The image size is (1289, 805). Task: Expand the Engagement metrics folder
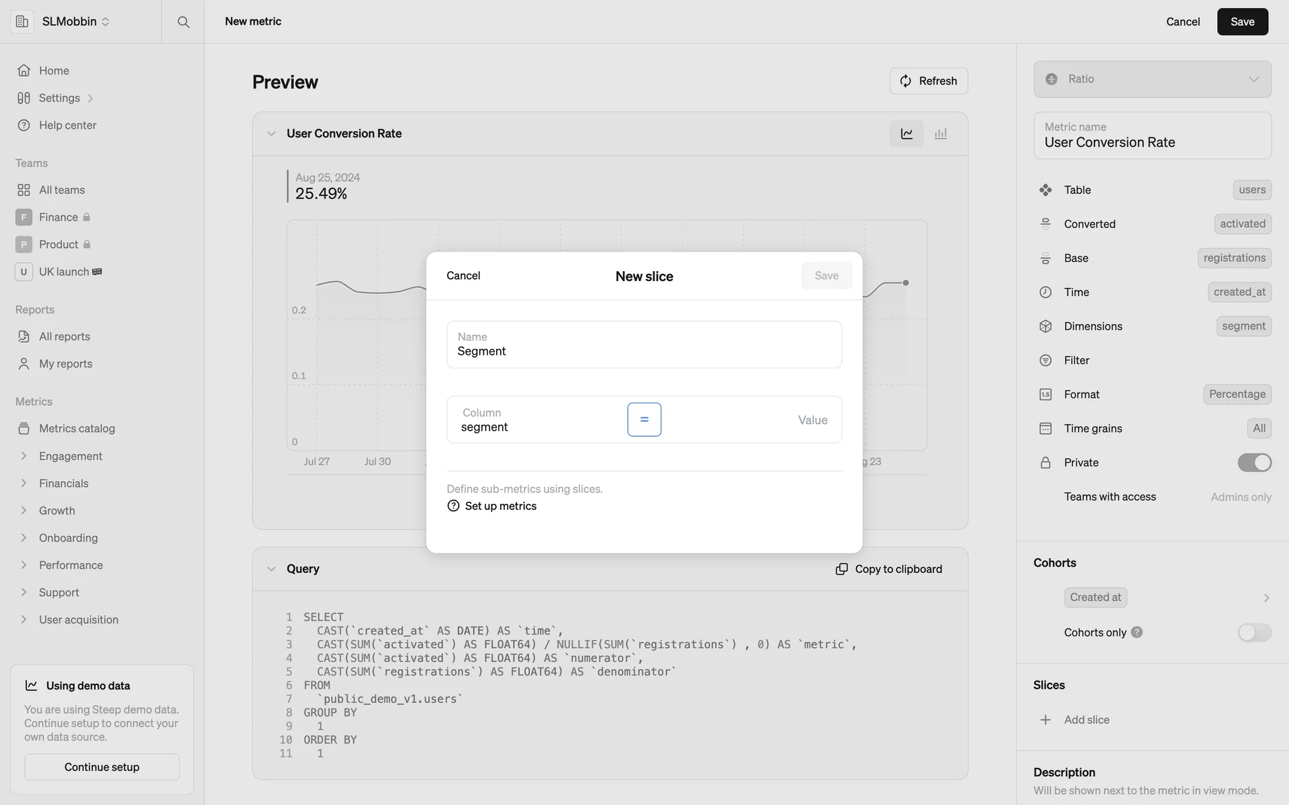click(24, 456)
